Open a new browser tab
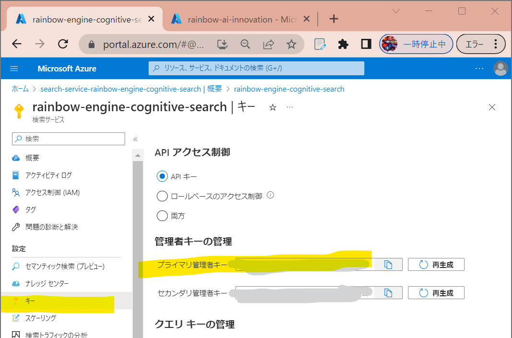512x338 pixels. 334,19
